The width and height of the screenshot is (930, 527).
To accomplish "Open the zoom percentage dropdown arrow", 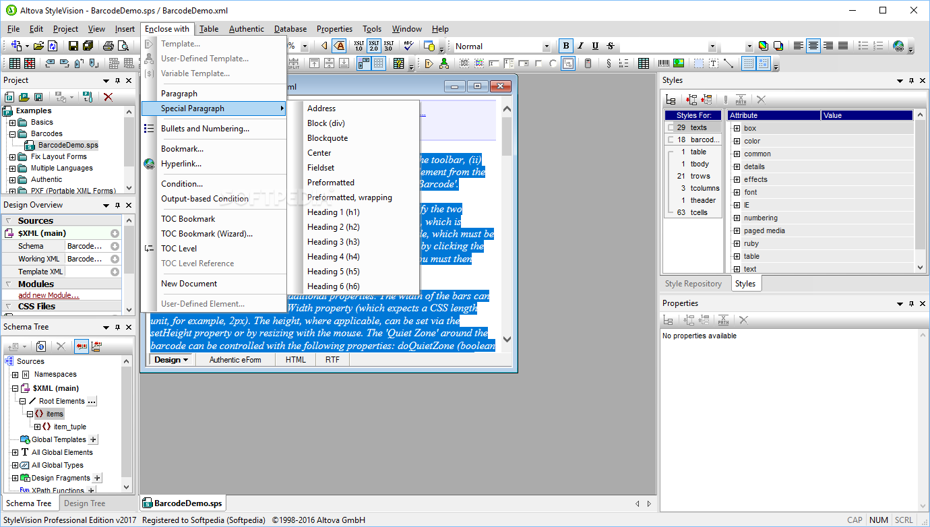I will click(x=305, y=46).
